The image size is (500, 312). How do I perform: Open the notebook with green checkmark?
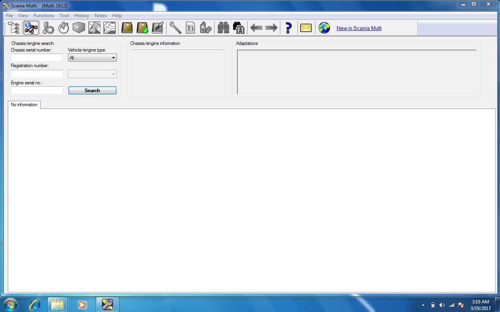[142, 28]
